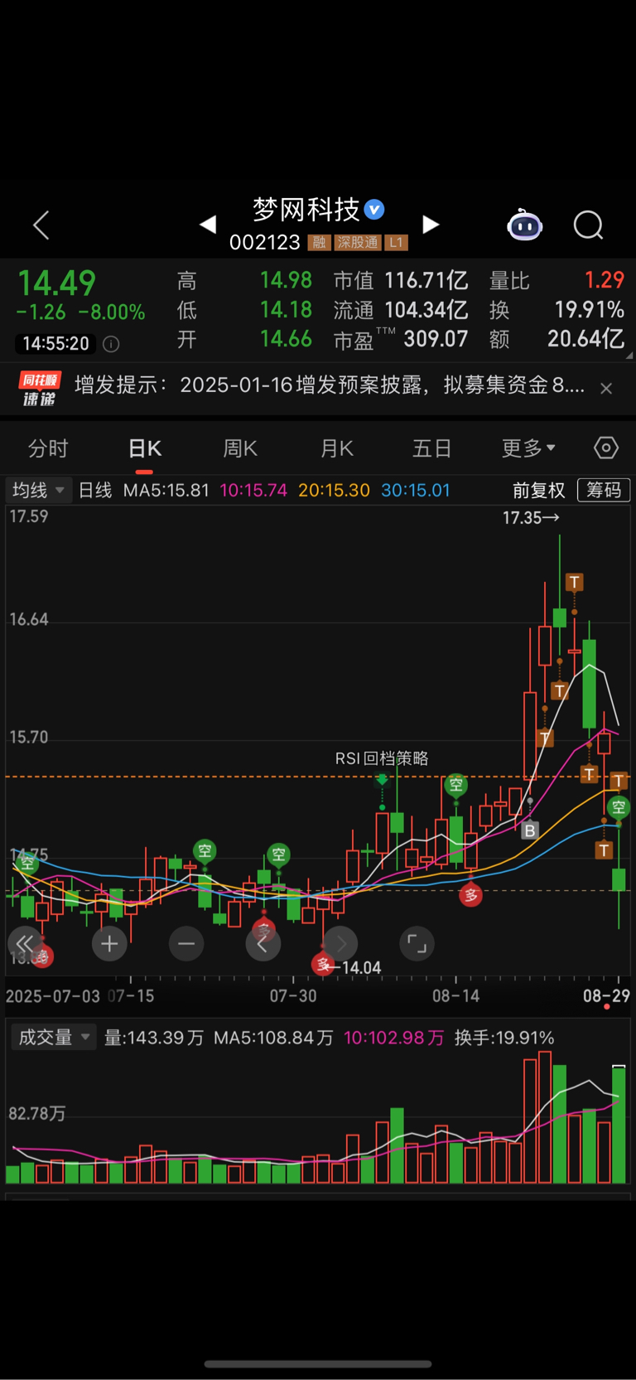Tap the 14.04 low price label
The image size is (636, 1380).
tap(361, 967)
